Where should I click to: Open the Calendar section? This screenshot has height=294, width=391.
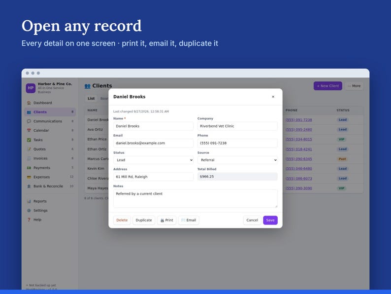pyautogui.click(x=41, y=130)
